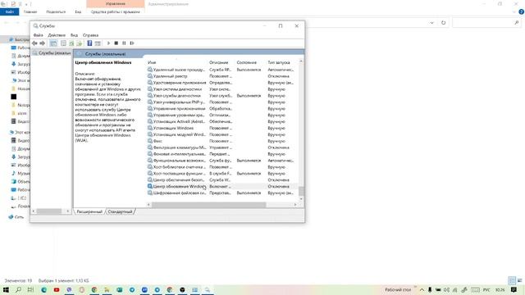Screen dimensions: 525x295
Task: Switch input language РУС indicator
Action: [486, 289]
